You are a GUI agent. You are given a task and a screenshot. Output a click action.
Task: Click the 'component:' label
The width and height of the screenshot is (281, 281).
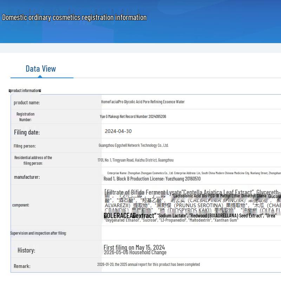coord(21,205)
